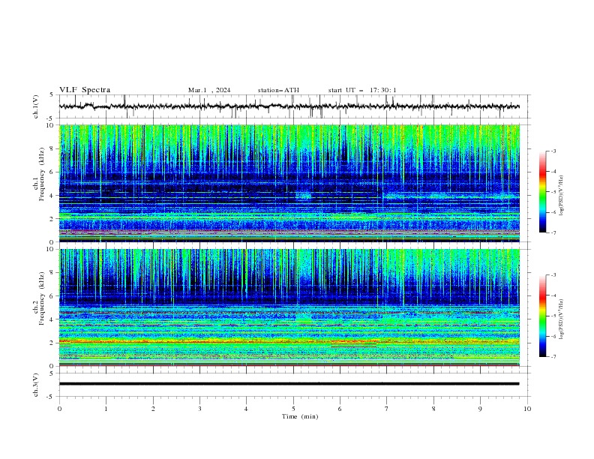The height and width of the screenshot is (459, 594).
Task: Click the ch.2 "Frequency (kHz)" axis title
Action: coord(42,298)
